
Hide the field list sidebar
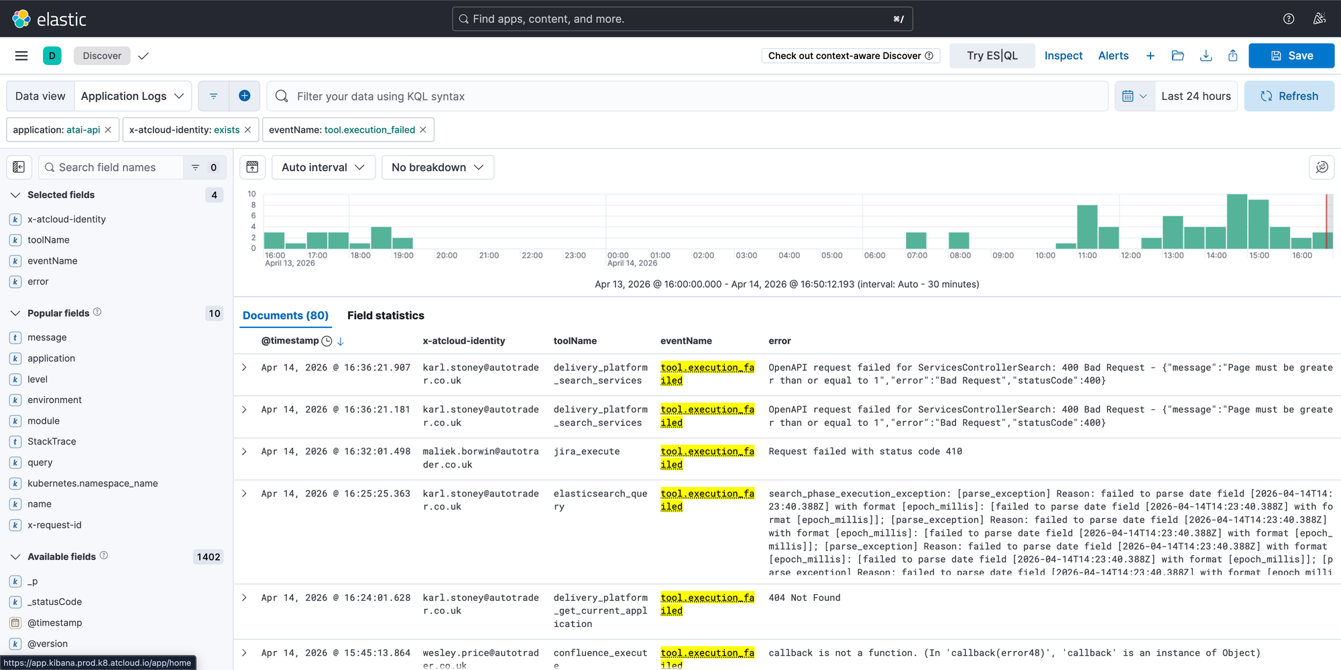19,167
